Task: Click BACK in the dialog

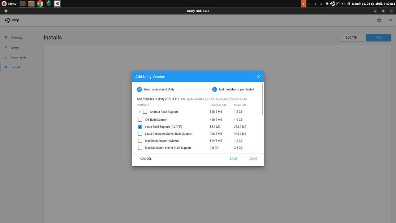Action: [x=233, y=159]
